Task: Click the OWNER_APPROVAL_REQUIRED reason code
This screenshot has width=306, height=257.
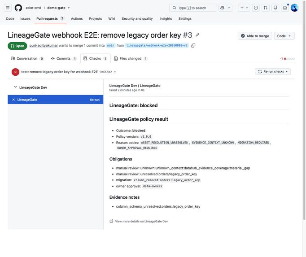Action: tap(137, 148)
